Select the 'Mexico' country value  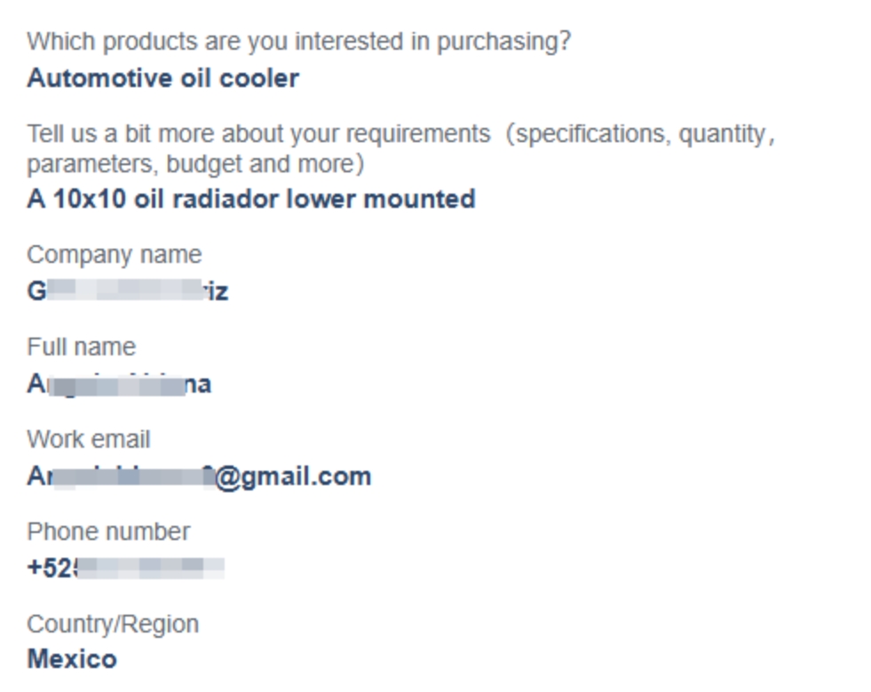pos(72,660)
